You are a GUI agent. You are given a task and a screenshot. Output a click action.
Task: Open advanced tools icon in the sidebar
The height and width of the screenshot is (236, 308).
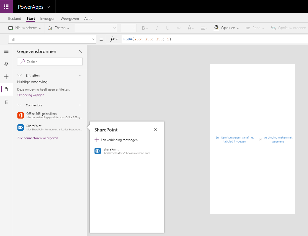point(6,102)
